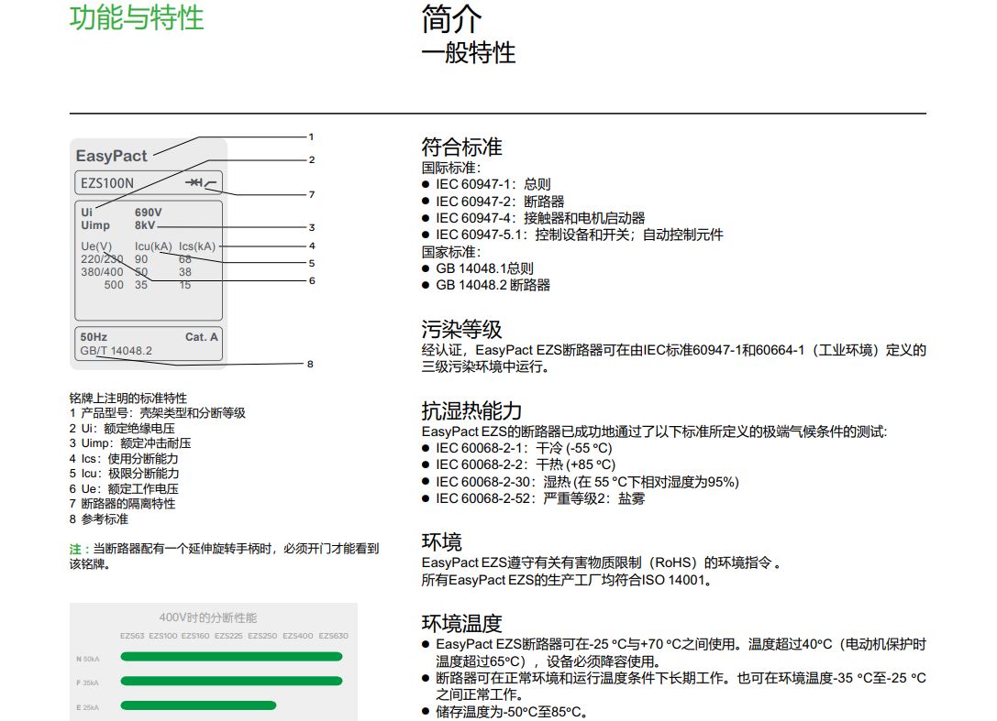Click the isolation symbol beside EZS100N
The height and width of the screenshot is (721, 997).
(200, 183)
